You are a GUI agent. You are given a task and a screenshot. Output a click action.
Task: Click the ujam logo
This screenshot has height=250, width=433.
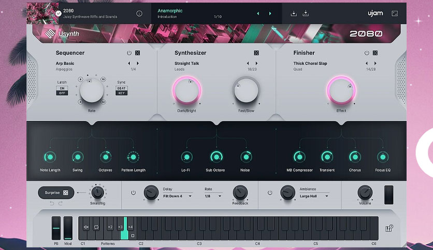click(376, 13)
